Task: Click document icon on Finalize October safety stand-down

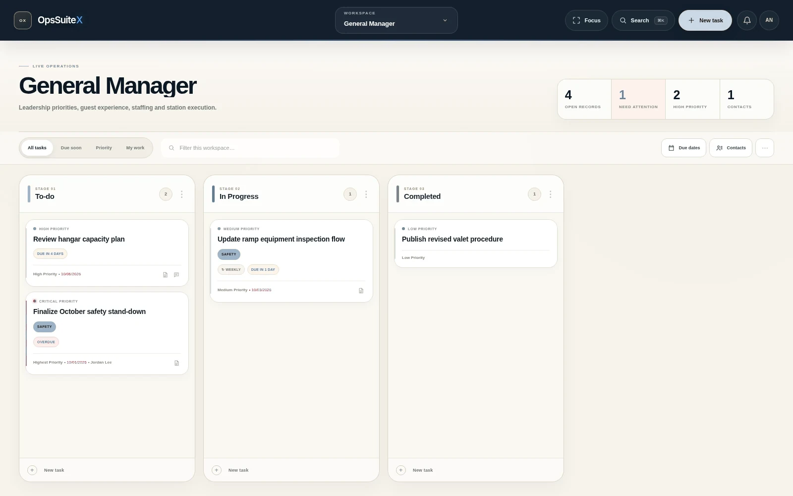Action: pyautogui.click(x=177, y=363)
